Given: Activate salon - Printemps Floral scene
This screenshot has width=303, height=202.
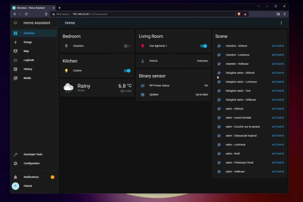Looking at the screenshot, I should coord(278,163).
